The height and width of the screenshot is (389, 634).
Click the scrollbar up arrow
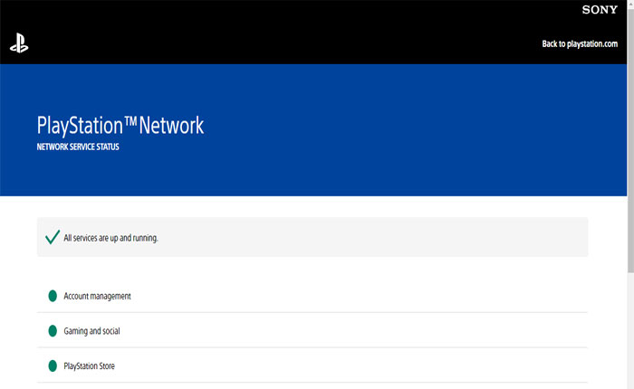coord(629,5)
